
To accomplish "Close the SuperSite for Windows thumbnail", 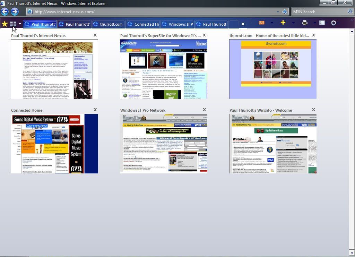I will coord(204,35).
